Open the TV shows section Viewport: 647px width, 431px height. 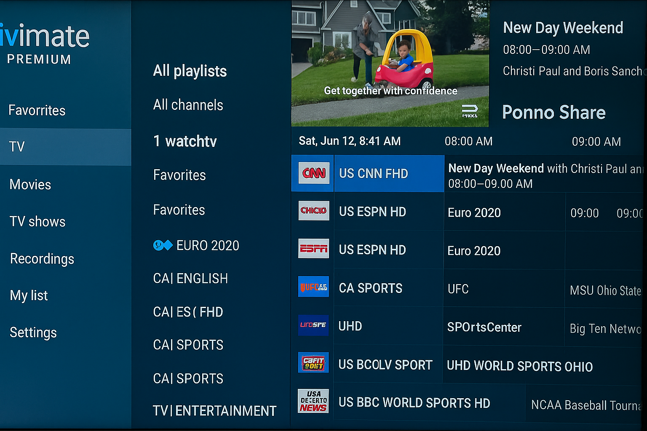coord(37,221)
